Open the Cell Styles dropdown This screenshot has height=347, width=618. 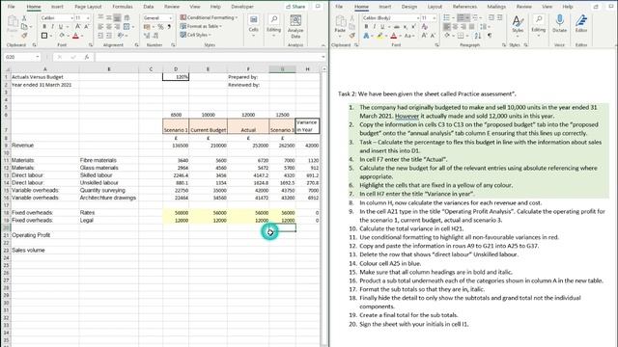[196, 35]
